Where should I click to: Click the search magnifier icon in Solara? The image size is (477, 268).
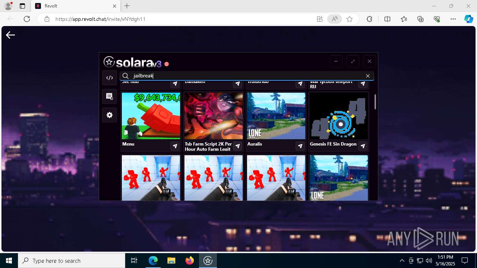pos(126,76)
